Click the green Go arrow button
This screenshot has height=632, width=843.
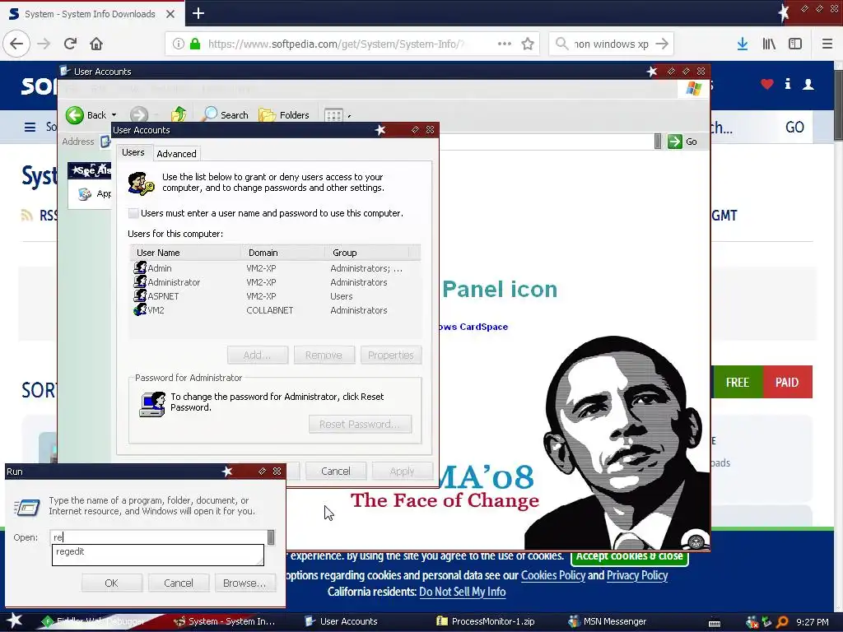click(x=682, y=142)
